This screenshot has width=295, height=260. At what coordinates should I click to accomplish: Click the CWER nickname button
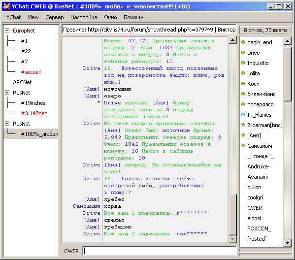point(71,251)
